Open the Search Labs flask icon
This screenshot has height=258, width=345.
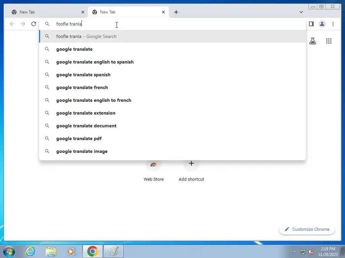[x=313, y=41]
